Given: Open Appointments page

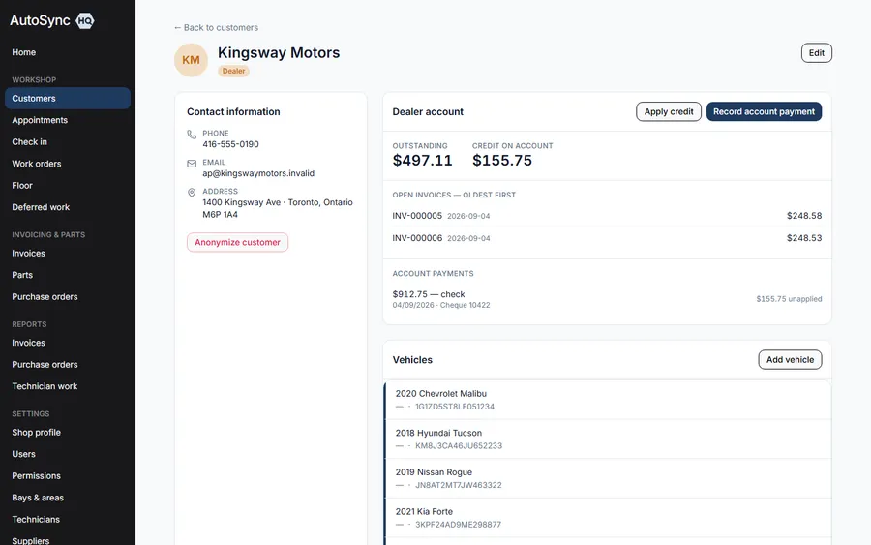Looking at the screenshot, I should [x=68, y=120].
